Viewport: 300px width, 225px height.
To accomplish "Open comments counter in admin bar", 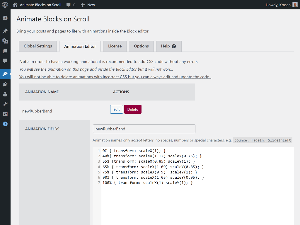I will [x=70, y=5].
